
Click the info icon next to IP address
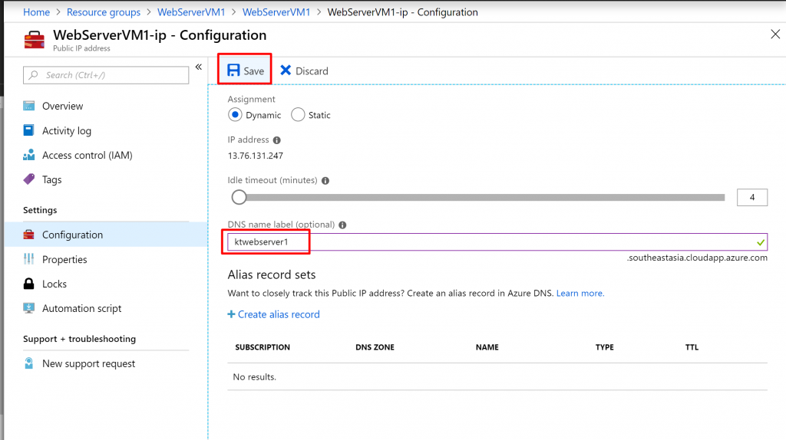tap(276, 140)
